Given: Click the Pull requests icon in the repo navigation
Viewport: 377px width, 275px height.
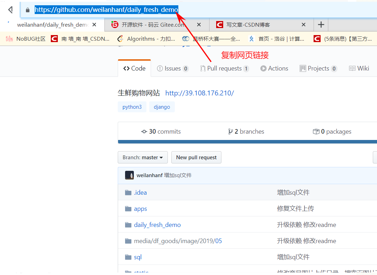Looking at the screenshot, I should tap(203, 68).
